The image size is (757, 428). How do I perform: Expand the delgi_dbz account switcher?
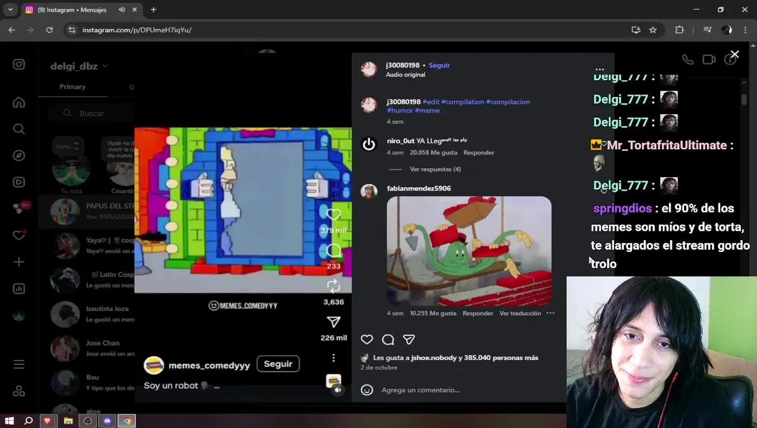(x=79, y=66)
